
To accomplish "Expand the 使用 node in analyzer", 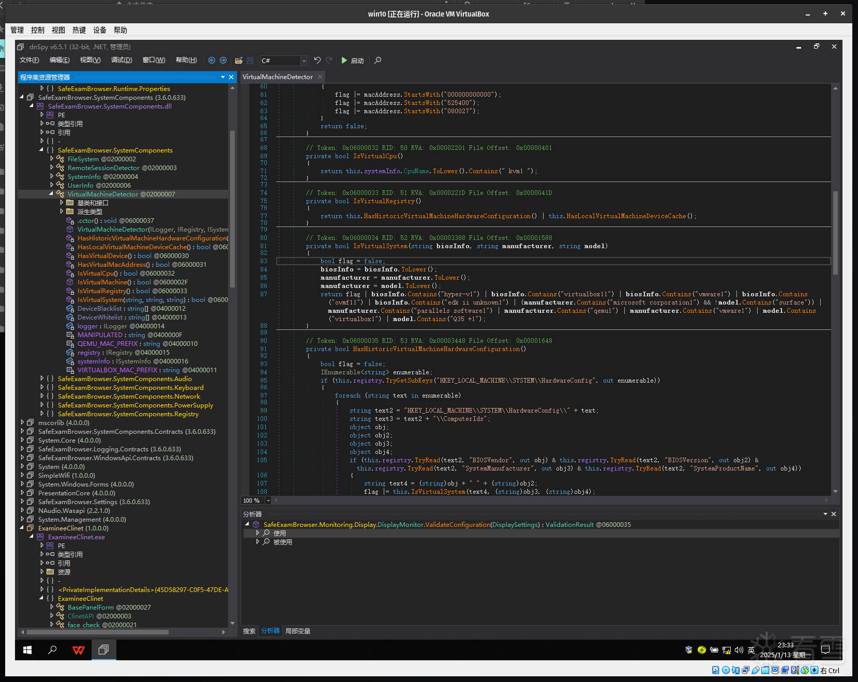I will coord(258,533).
